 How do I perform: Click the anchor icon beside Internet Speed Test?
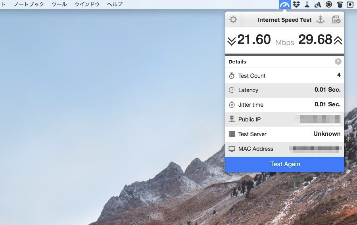pyautogui.click(x=321, y=20)
